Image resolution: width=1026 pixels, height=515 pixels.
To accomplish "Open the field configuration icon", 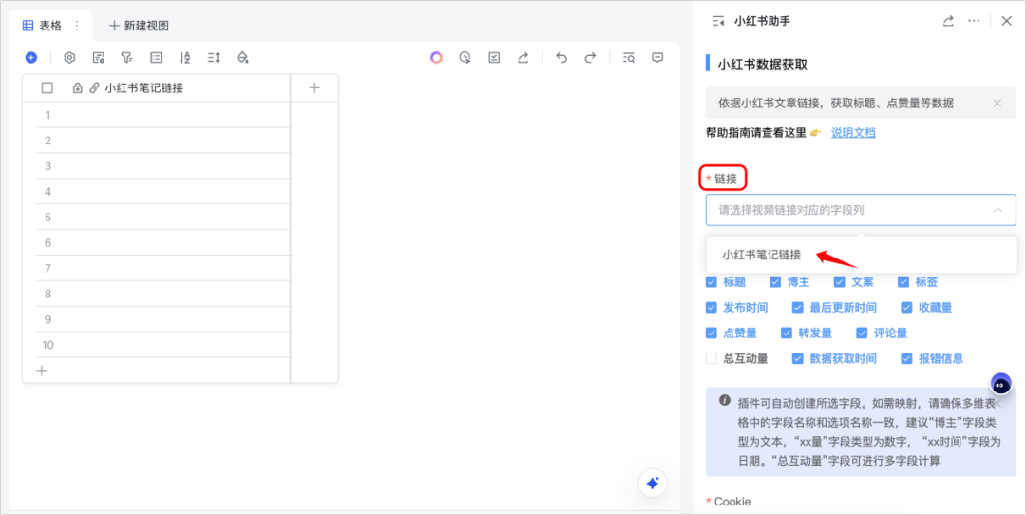I will coord(98,58).
